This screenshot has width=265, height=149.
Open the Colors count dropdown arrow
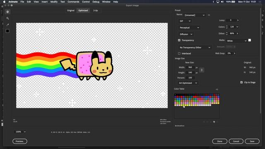point(237,27)
